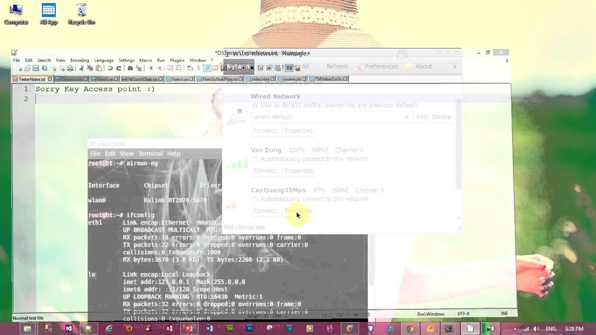Click the Paste toolbar icon
The height and width of the screenshot is (335, 596).
[x=99, y=68]
